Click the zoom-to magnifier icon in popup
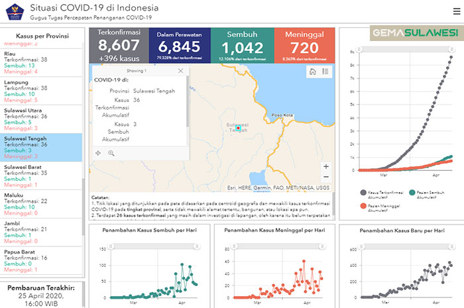464x308 pixels. tap(111, 153)
